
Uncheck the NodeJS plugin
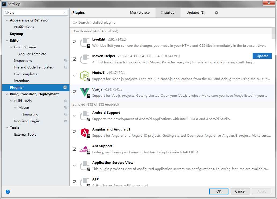75,76
